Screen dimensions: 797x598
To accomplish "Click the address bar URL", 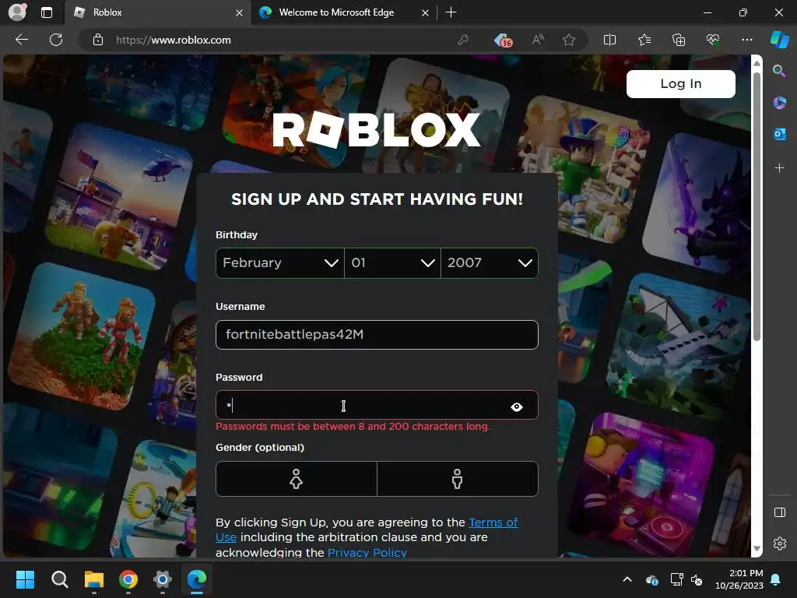I will [x=174, y=40].
